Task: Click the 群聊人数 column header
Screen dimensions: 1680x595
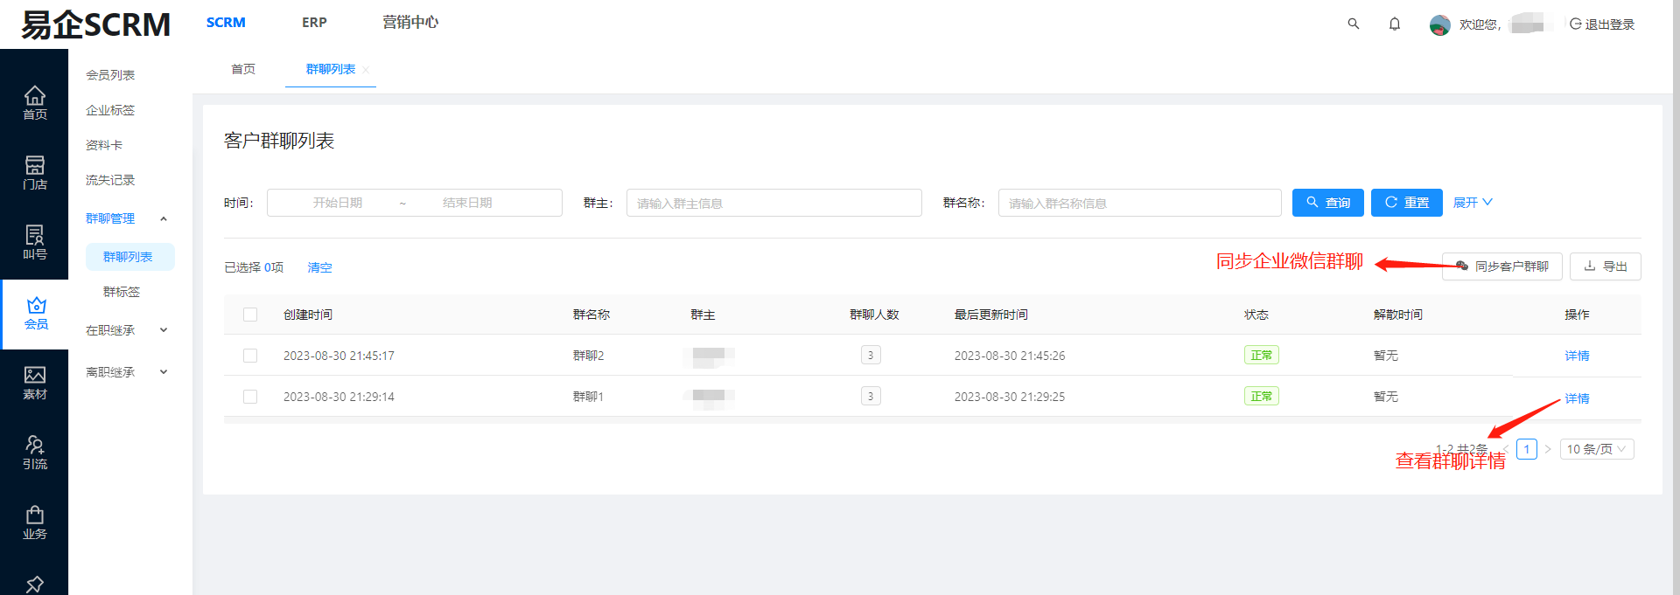Action: coord(874,315)
